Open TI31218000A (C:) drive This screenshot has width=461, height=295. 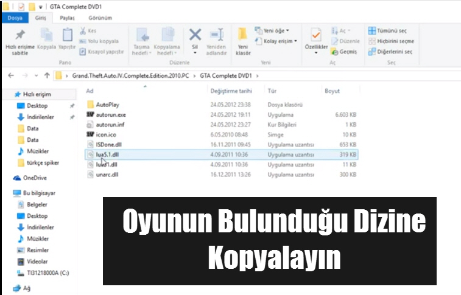(48, 273)
